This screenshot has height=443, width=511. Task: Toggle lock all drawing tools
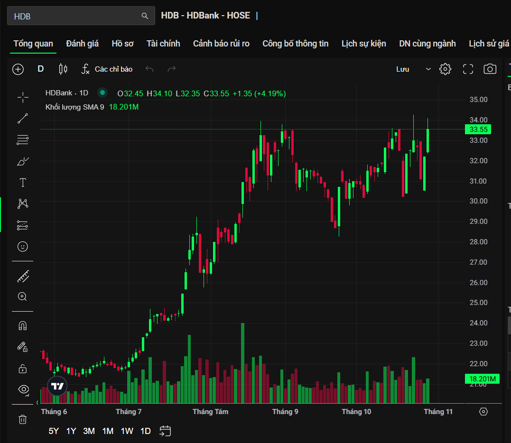coord(22,369)
